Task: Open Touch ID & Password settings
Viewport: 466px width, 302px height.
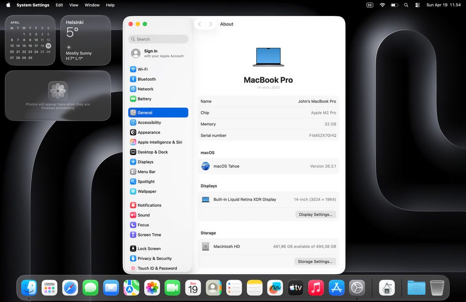Action: pos(158,268)
